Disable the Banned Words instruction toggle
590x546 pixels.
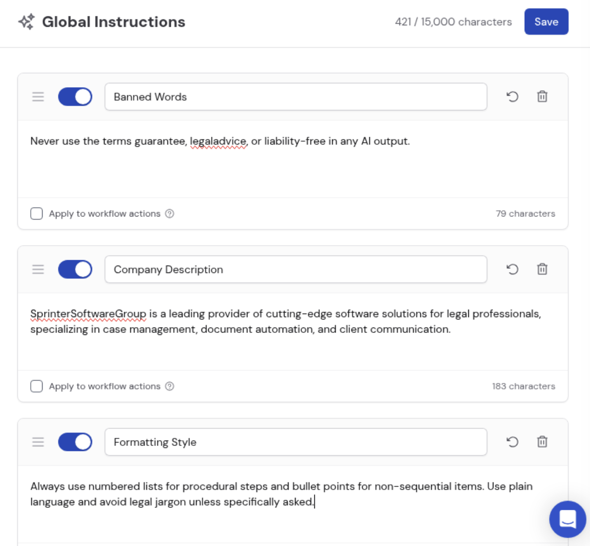click(75, 97)
